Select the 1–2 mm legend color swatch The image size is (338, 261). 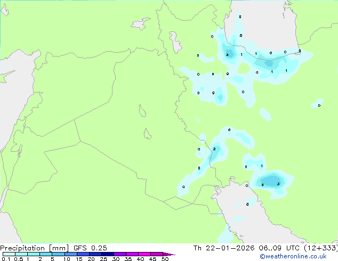point(34,254)
